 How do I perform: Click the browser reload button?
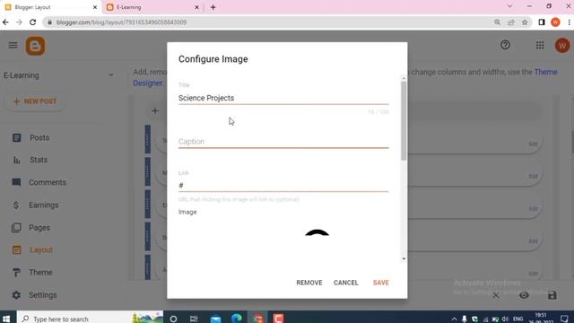point(33,22)
